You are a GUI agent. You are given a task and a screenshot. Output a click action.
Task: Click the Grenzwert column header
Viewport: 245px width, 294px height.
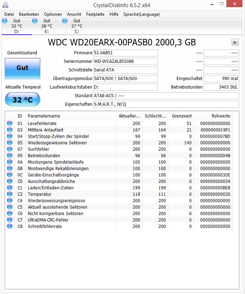pos(181,116)
